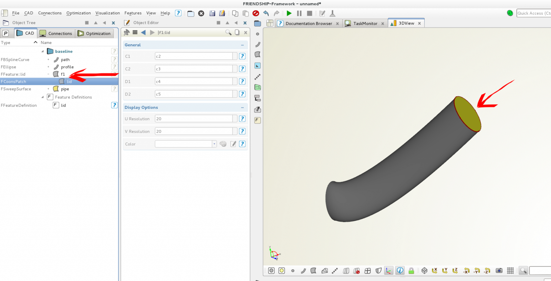
Task: Click the help button for the U Resolution field
Action: pyautogui.click(x=242, y=119)
